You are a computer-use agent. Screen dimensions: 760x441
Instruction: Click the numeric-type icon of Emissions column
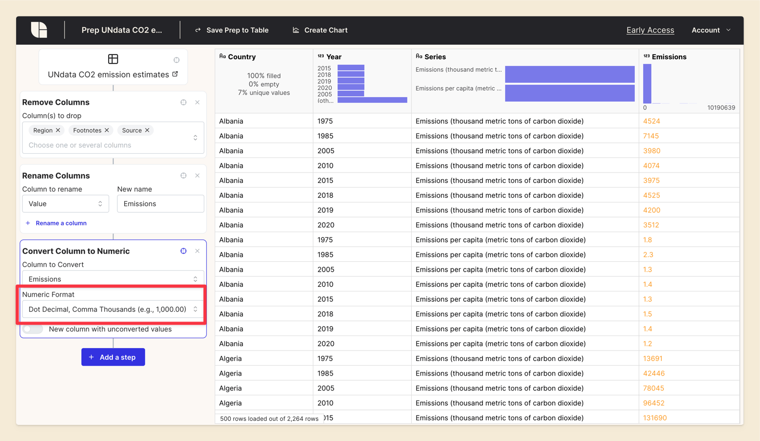[x=647, y=56]
